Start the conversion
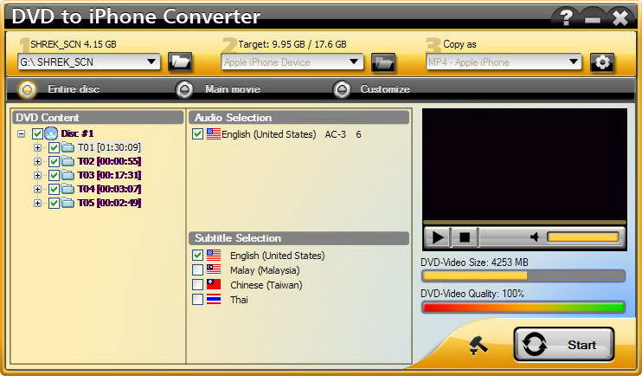This screenshot has height=376, width=642. click(564, 345)
